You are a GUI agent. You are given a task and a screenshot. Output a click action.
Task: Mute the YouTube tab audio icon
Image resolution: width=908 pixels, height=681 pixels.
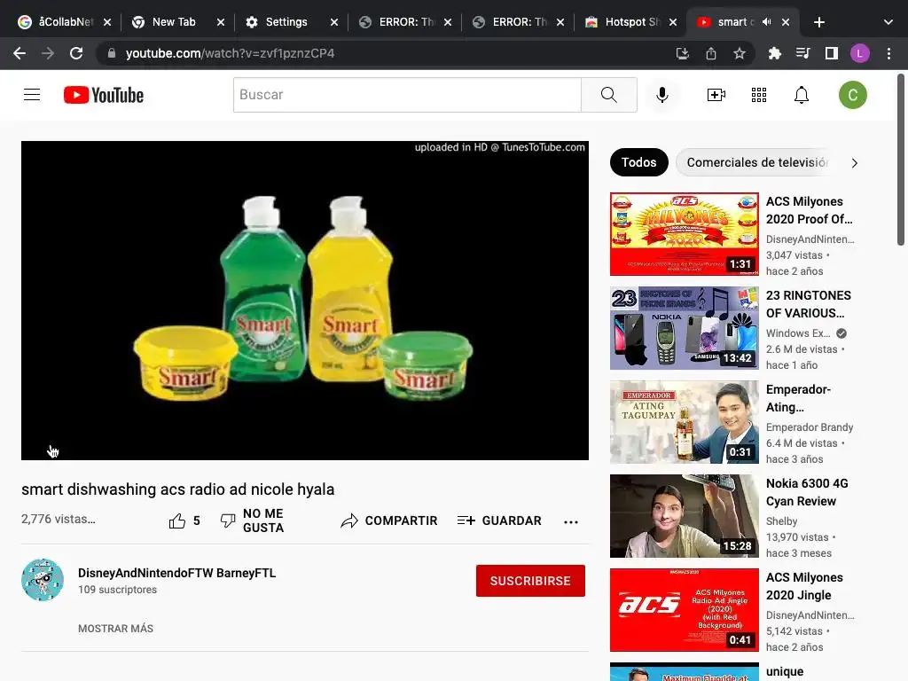point(766,22)
